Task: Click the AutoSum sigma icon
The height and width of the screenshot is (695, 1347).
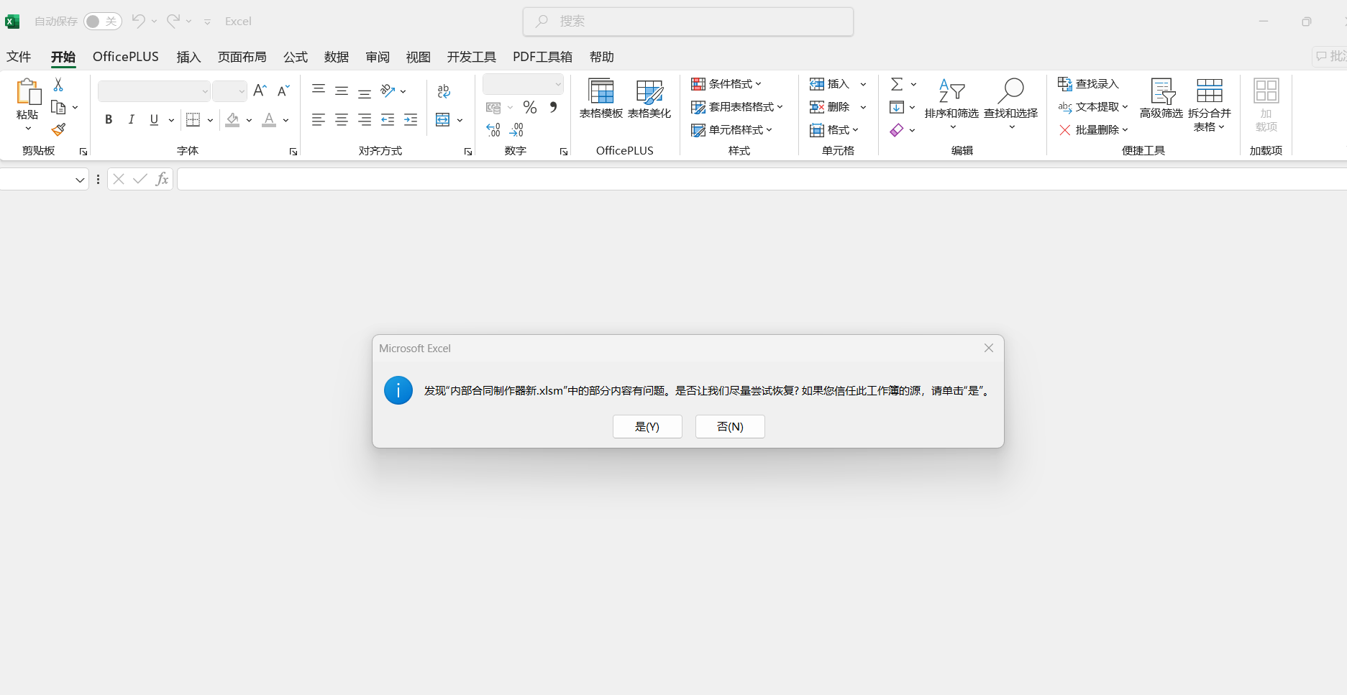Action: point(897,84)
